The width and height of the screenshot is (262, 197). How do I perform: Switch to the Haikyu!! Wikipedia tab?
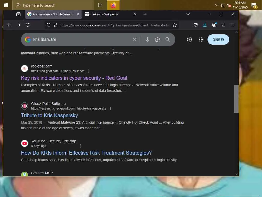tap(104, 14)
